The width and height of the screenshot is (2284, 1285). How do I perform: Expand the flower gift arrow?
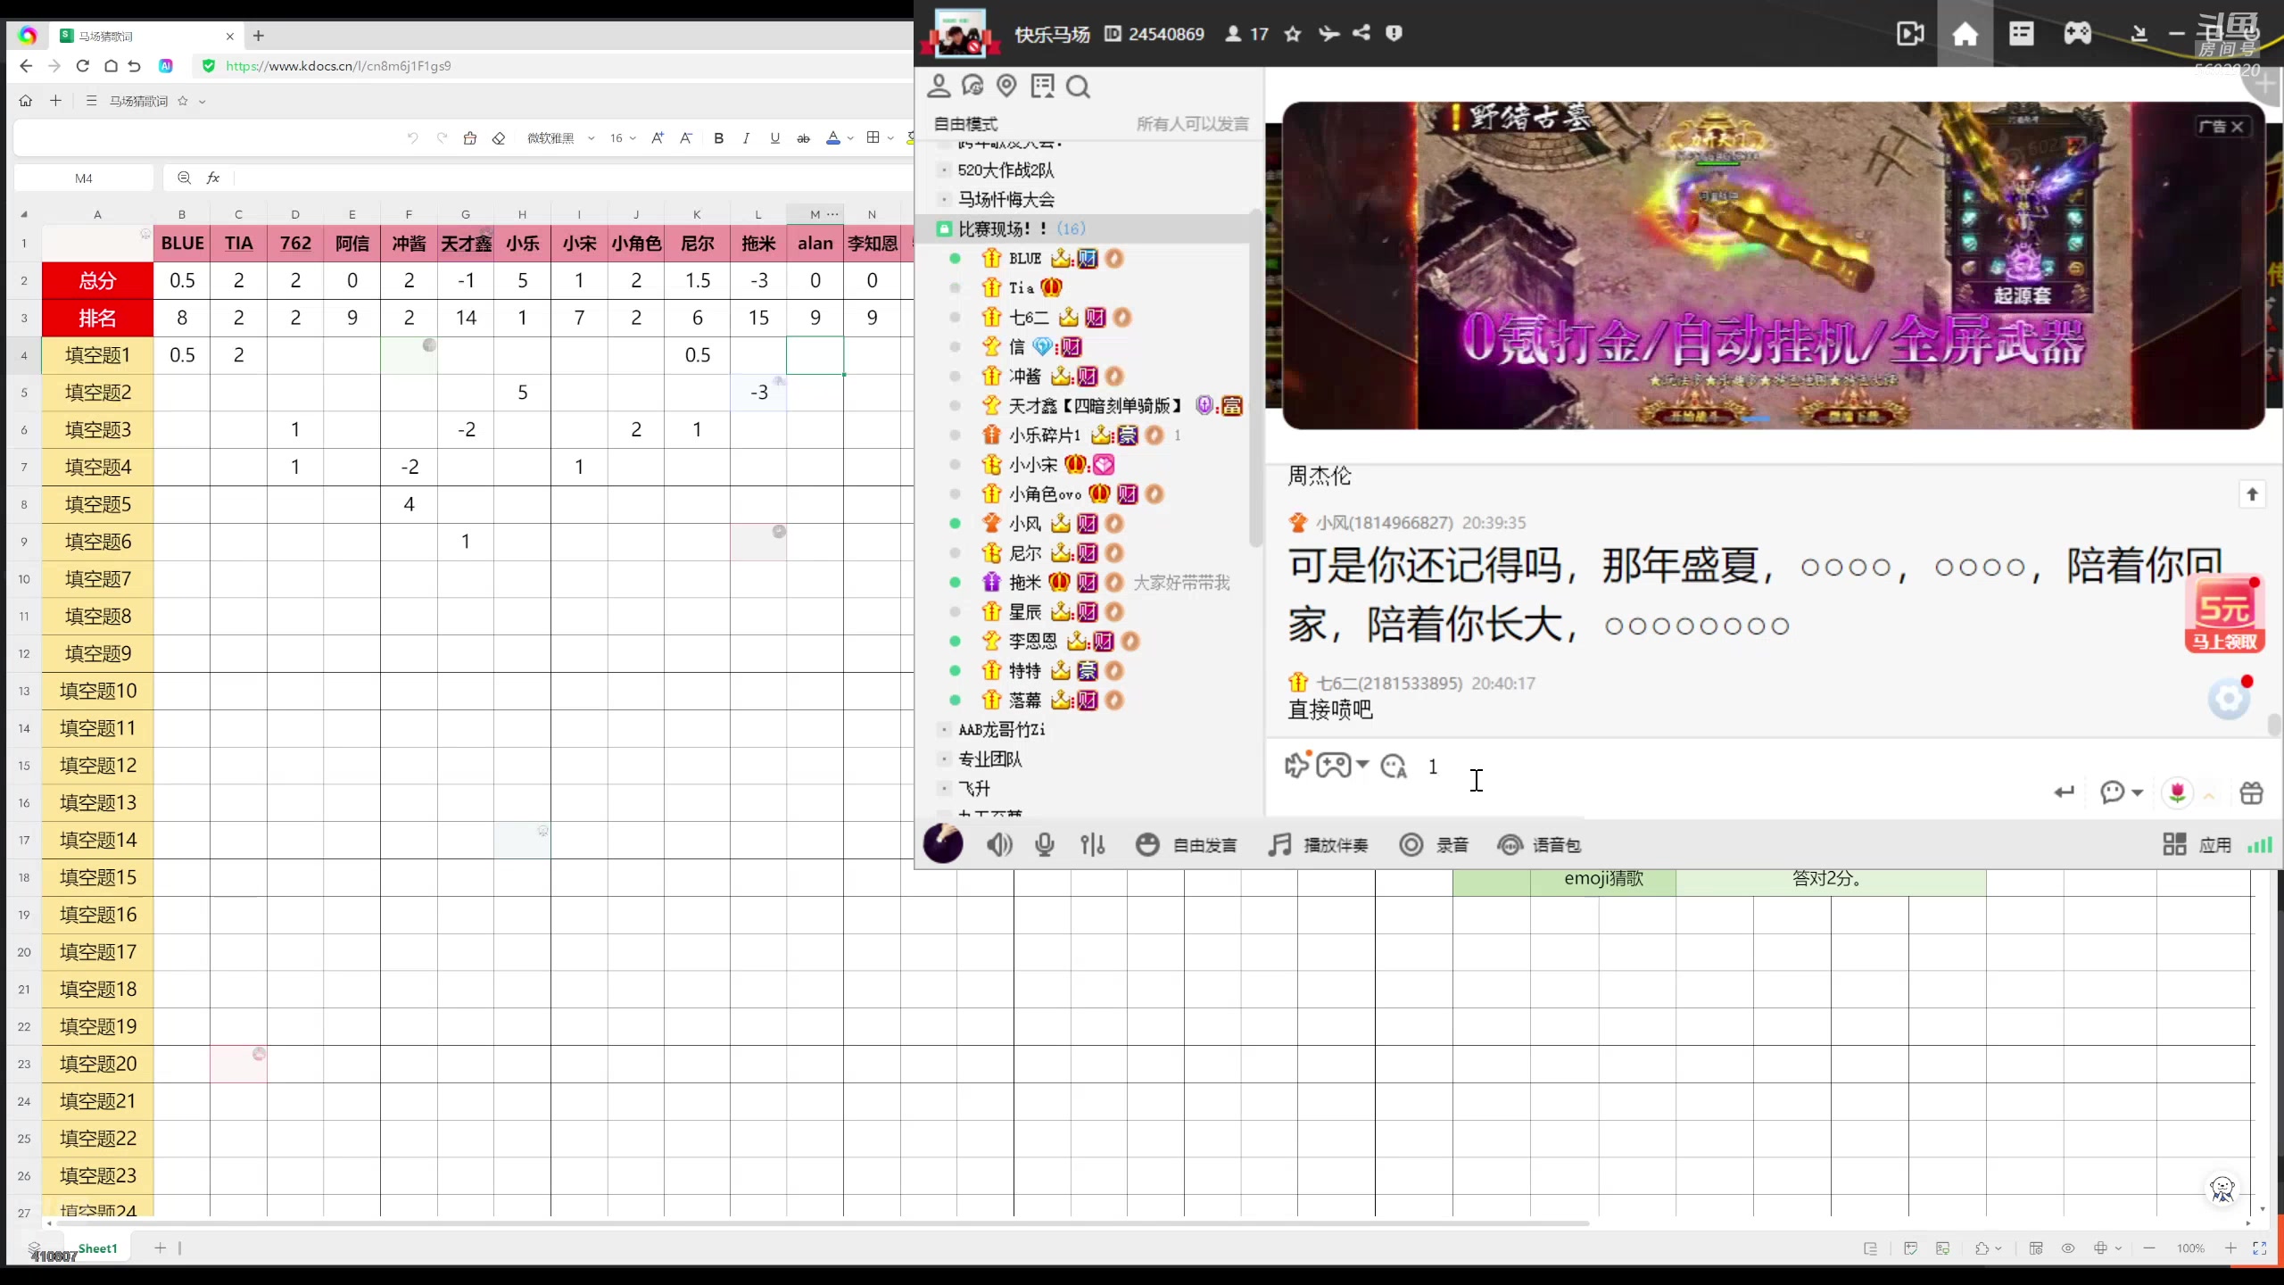2209,794
